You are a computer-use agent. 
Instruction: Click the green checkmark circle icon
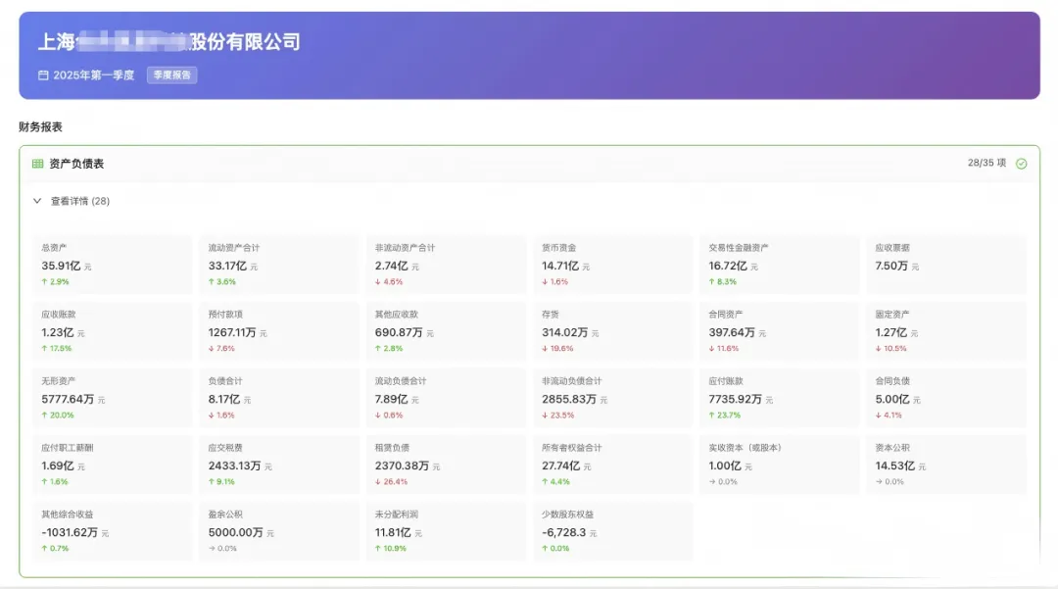coord(1021,164)
